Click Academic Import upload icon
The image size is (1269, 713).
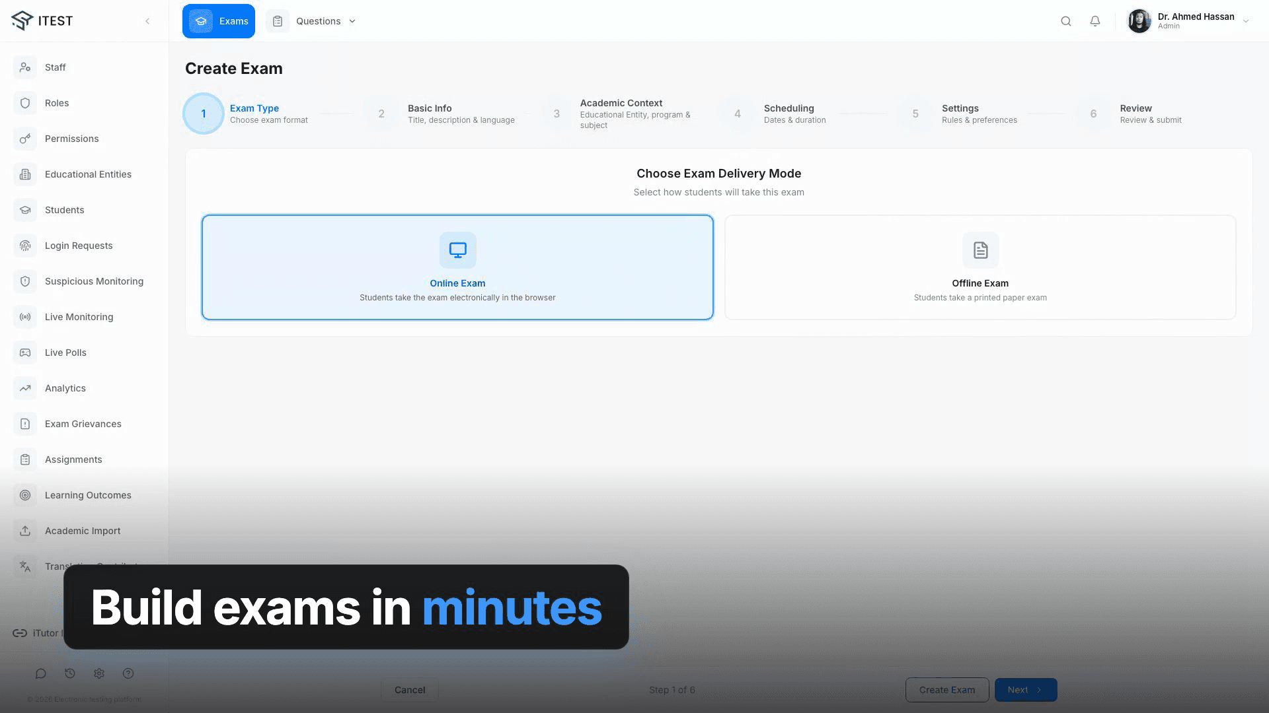[25, 531]
